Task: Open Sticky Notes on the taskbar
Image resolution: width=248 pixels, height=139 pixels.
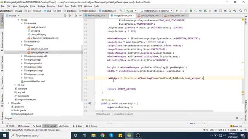Action: [x=120, y=136]
